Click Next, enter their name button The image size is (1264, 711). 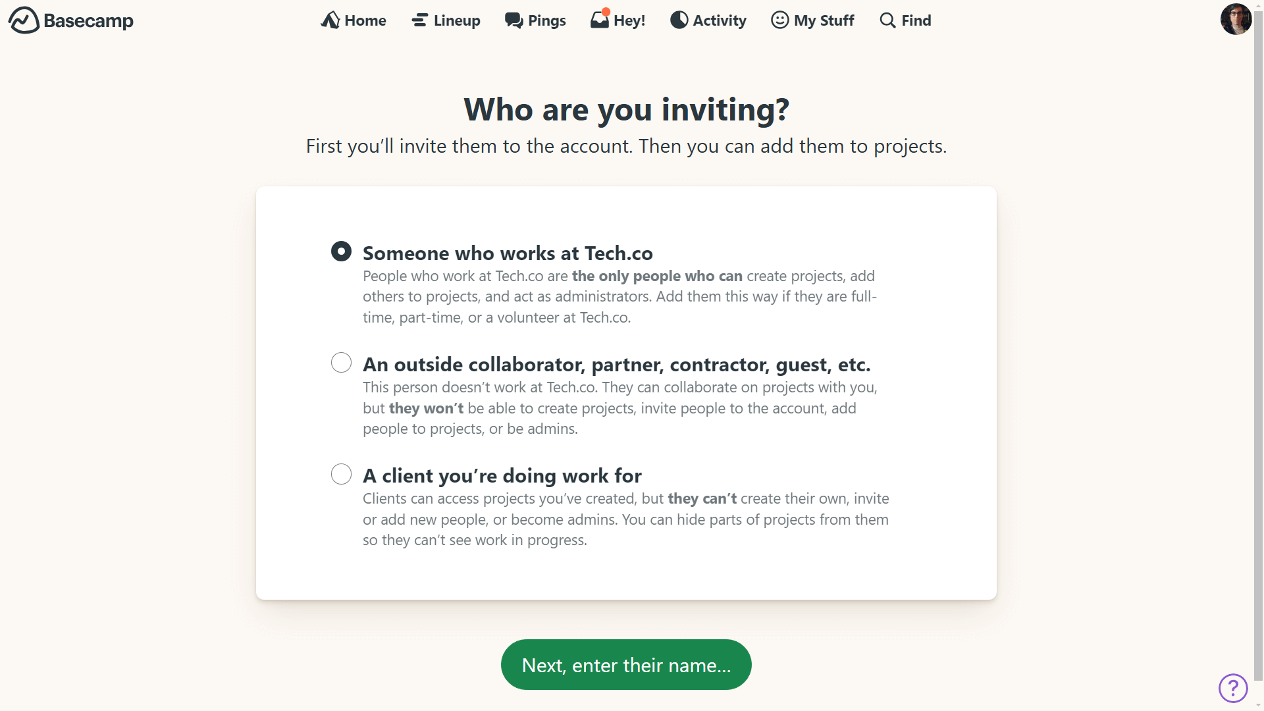click(x=627, y=664)
